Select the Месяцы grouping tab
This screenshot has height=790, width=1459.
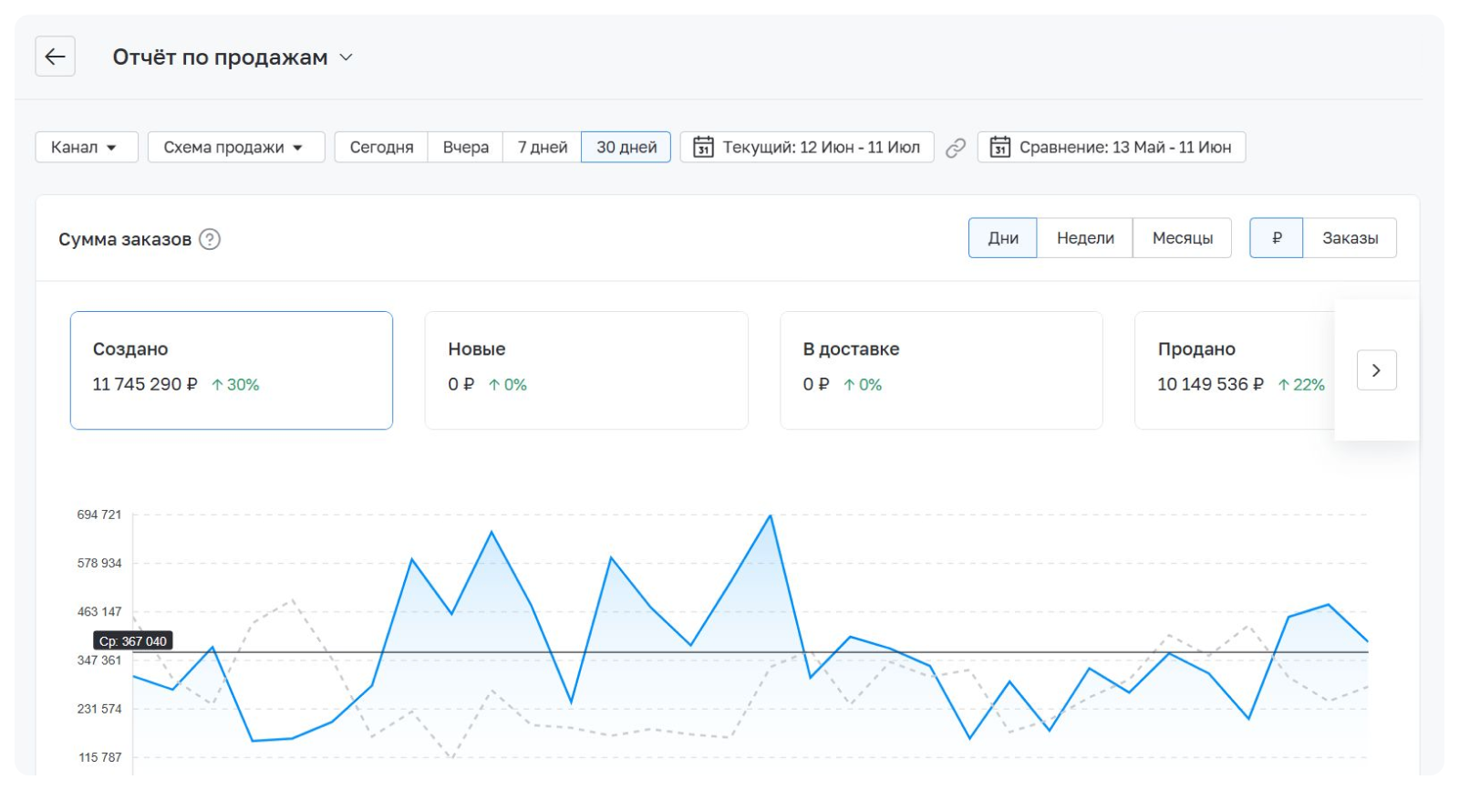[1182, 238]
